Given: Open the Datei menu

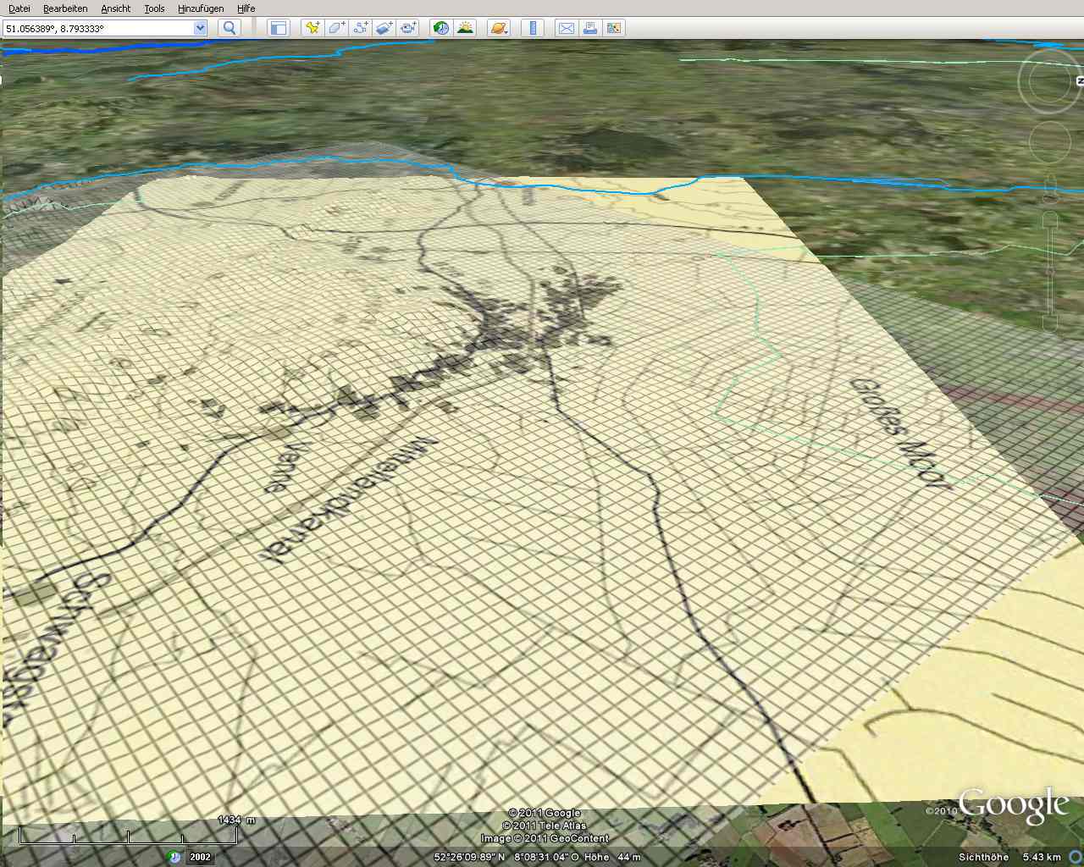Looking at the screenshot, I should click(19, 8).
